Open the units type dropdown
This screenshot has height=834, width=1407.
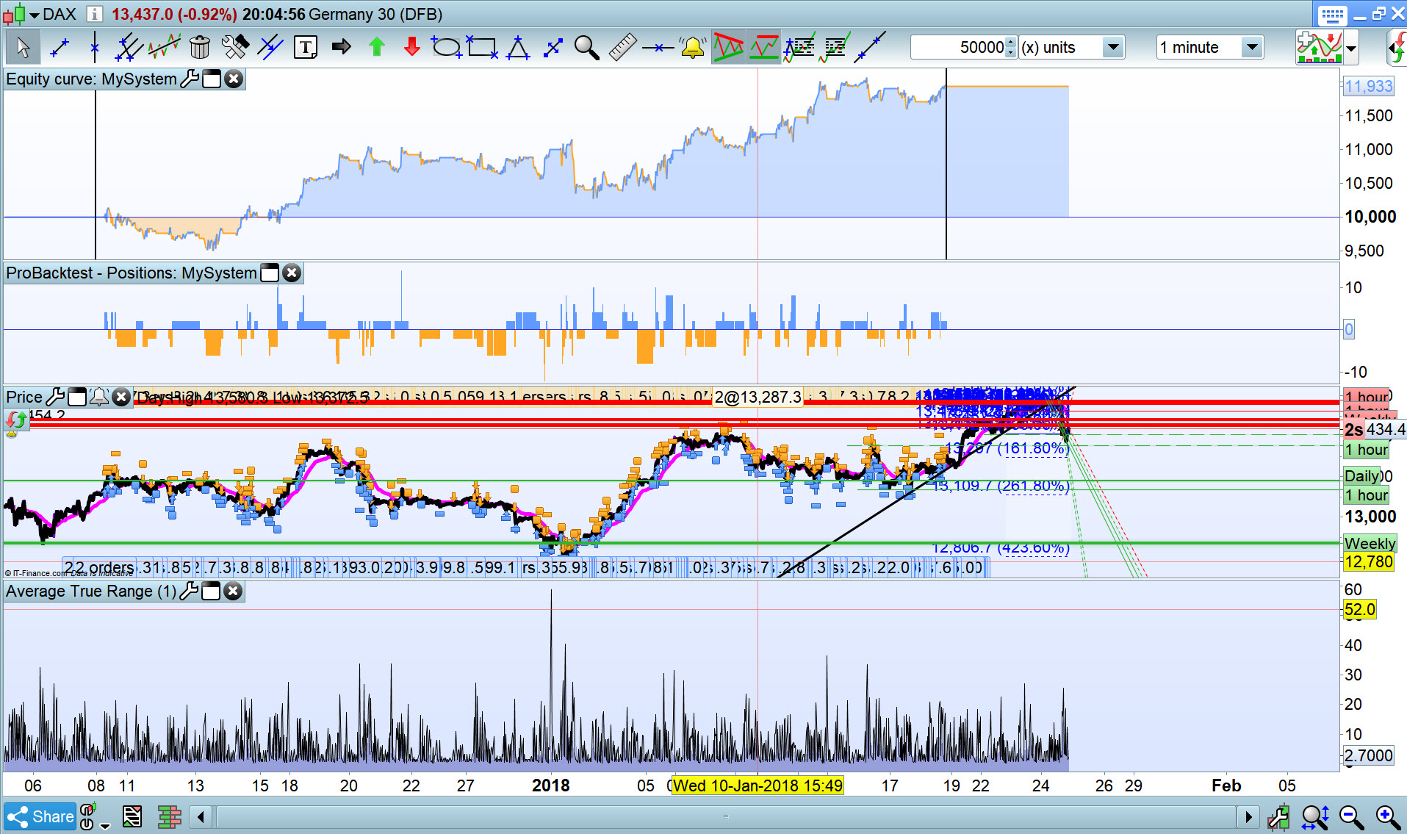1113,48
